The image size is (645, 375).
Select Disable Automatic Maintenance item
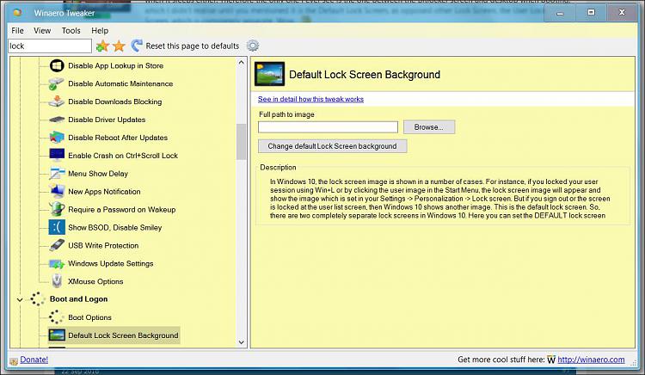[120, 83]
